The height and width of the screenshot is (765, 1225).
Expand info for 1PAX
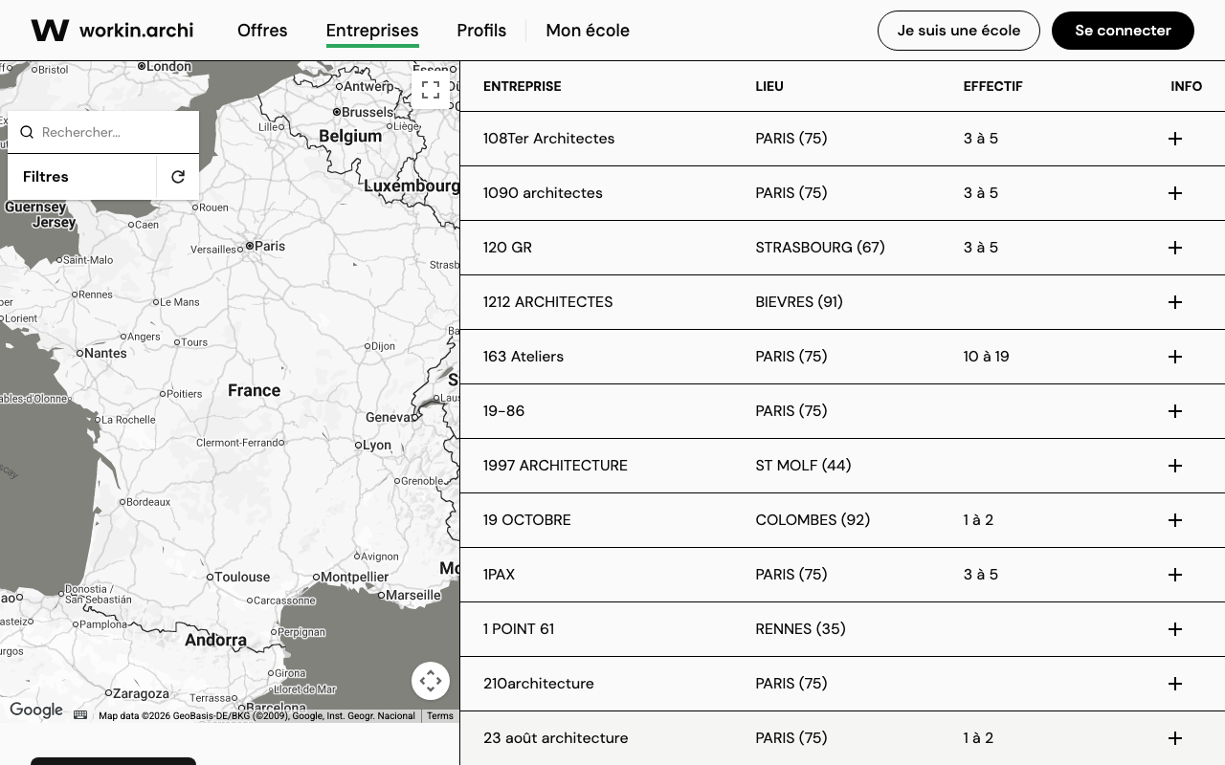1175,575
